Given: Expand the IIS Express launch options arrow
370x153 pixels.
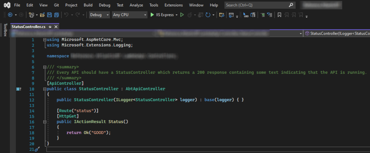Looking at the screenshot, I should [x=176, y=15].
